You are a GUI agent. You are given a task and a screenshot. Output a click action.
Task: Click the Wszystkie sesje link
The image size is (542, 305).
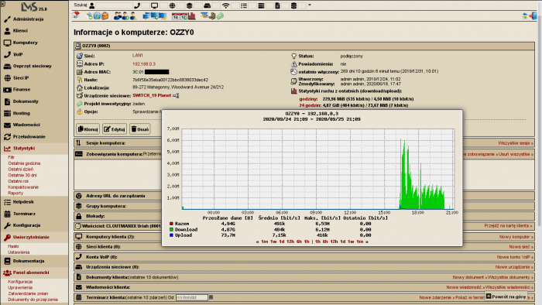click(x=516, y=143)
